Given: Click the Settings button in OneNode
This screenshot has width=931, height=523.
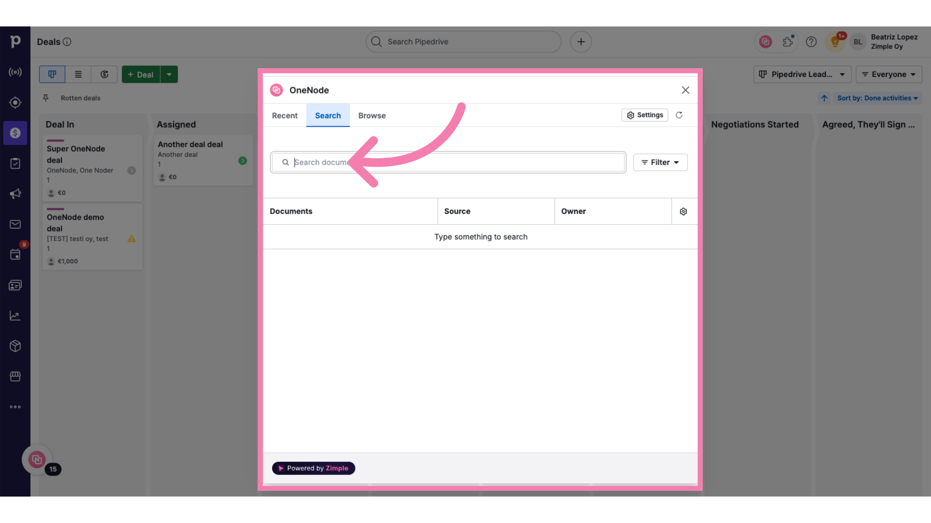Looking at the screenshot, I should [644, 115].
